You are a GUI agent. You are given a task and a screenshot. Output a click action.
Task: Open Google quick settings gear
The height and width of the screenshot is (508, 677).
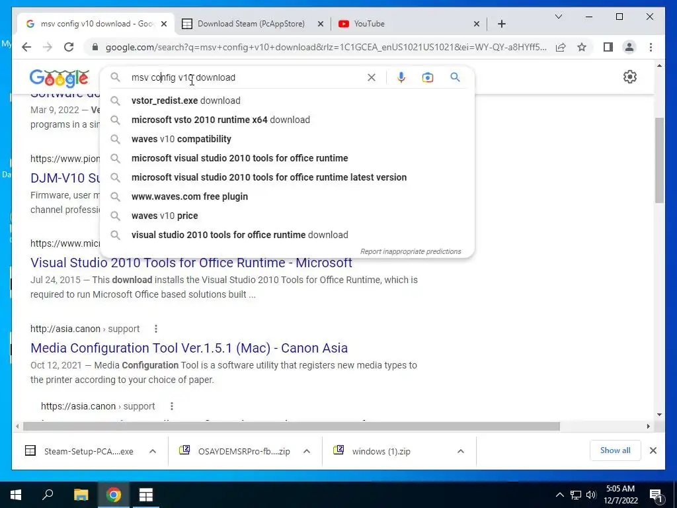[630, 77]
